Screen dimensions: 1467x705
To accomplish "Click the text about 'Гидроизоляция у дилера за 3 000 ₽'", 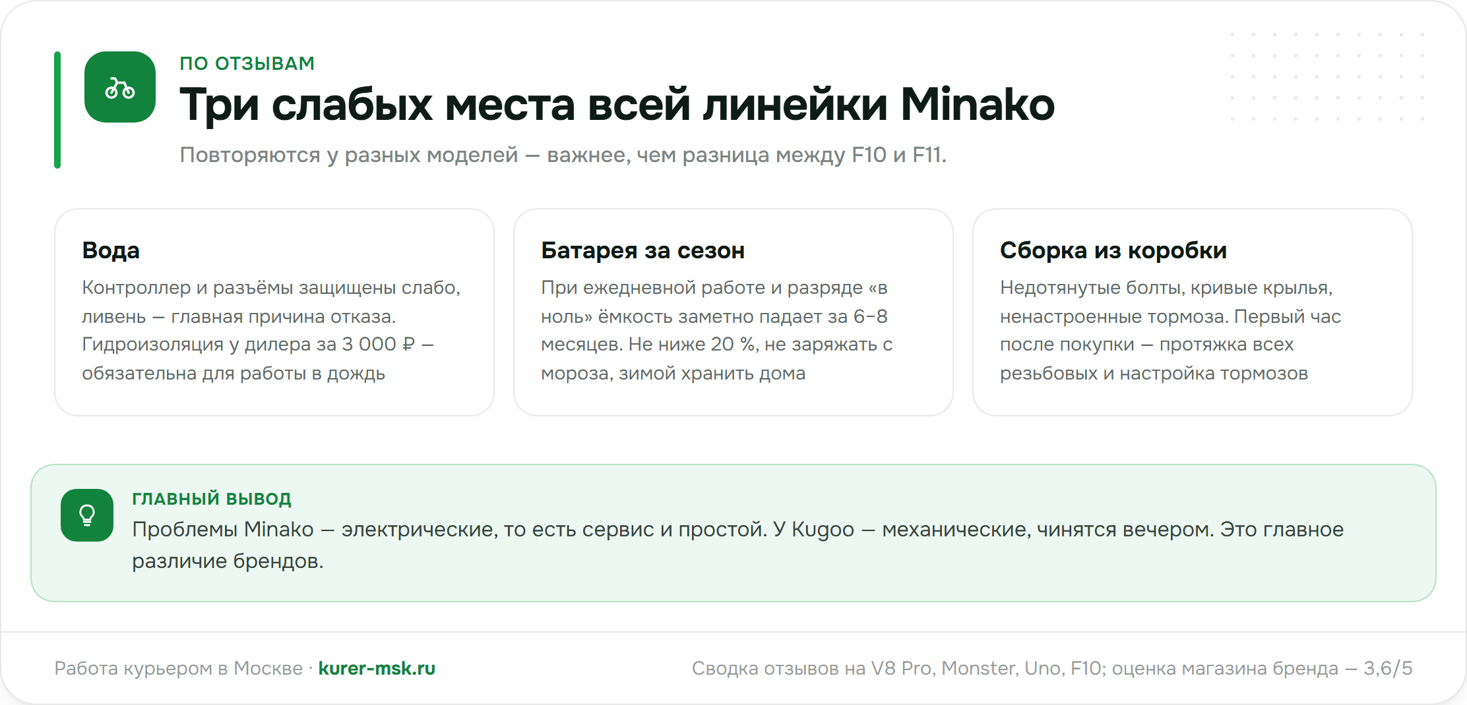I will coord(248,345).
